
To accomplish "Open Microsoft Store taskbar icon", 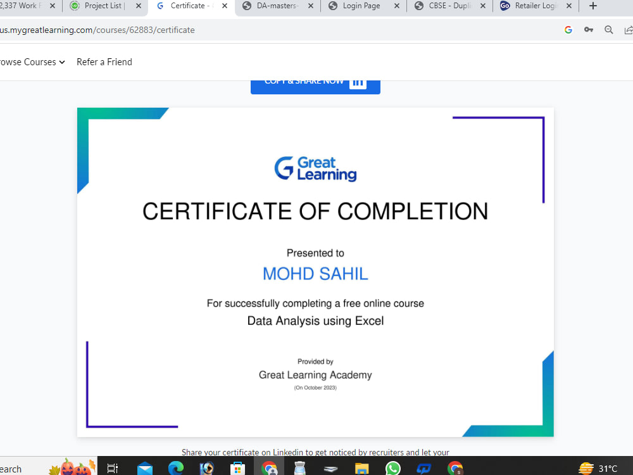I will [238, 469].
